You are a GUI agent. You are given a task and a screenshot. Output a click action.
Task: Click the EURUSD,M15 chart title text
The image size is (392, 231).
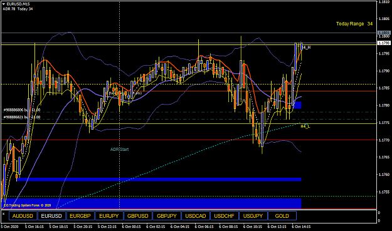pyautogui.click(x=18, y=4)
